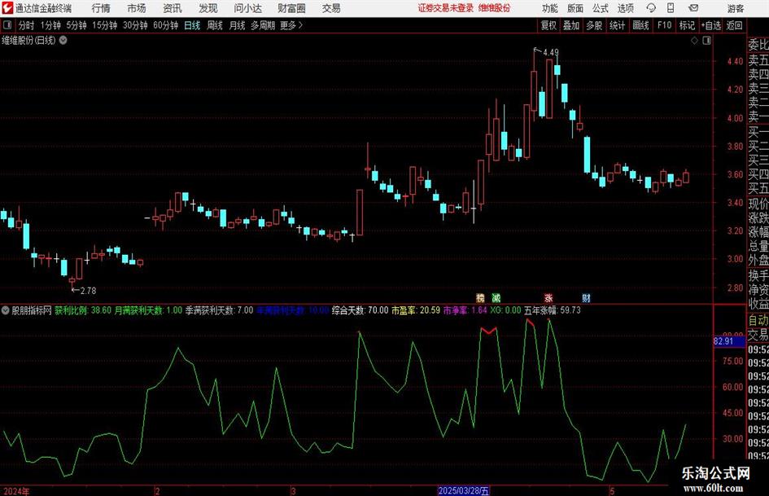Switch to the 30分钟 period tab
This screenshot has width=769, height=496.
(x=135, y=25)
